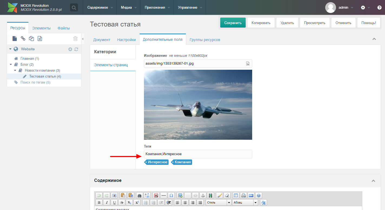Collapse the resource tabs panel chevron
Screen dimensions: 385x210
coord(374,39)
